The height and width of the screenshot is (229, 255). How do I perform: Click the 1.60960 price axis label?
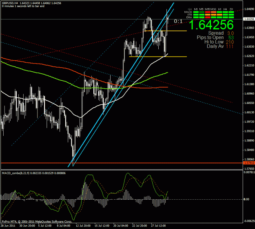[249, 94]
